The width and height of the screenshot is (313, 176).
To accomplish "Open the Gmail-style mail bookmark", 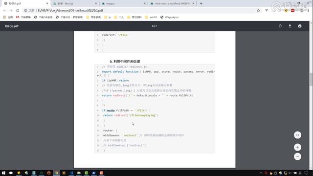I will tap(23, 17).
